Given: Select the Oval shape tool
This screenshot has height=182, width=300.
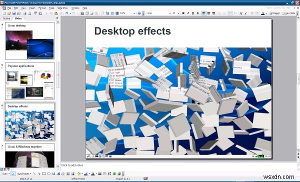Looking at the screenshot, I should 48,173.
